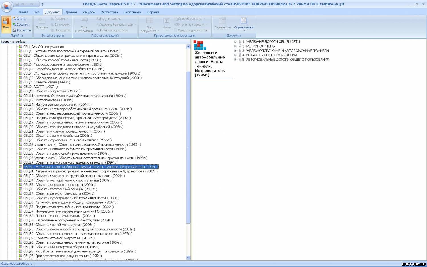Click the icon beside СБЦ12. Метрополитены
Image resolution: width=427 pixels, height=267 pixels.
point(20,100)
